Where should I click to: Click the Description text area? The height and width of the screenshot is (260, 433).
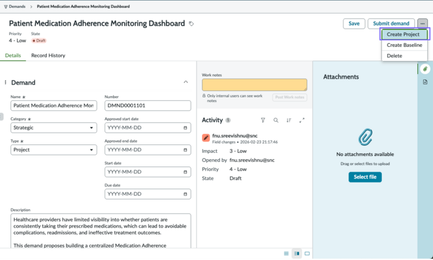101,231
